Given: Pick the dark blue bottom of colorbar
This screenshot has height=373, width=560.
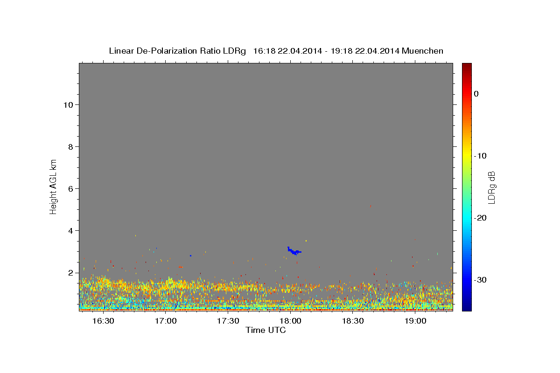Looking at the screenshot, I should 467,308.
